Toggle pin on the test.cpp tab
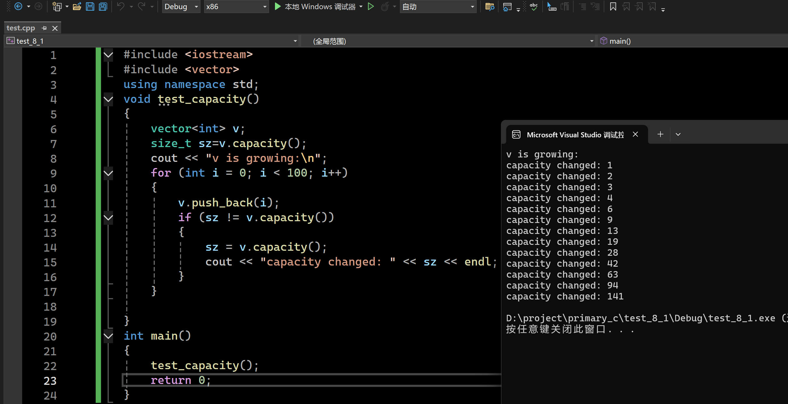Screen dimensions: 788x404 point(44,28)
